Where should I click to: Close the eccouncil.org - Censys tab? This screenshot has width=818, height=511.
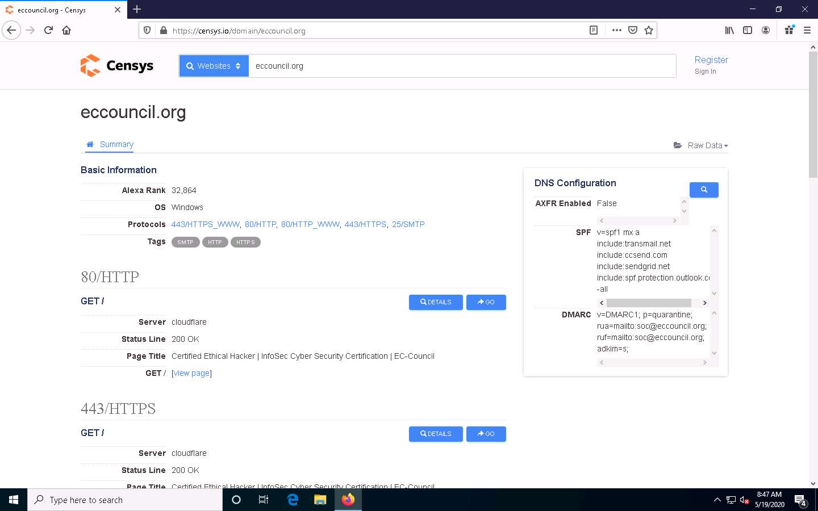118,10
